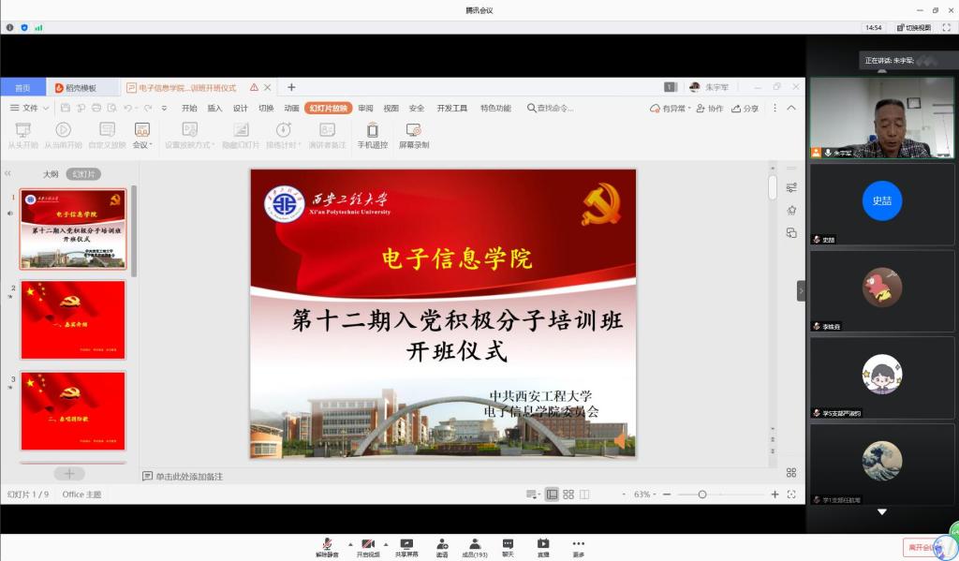Image resolution: width=959 pixels, height=561 pixels.
Task: Open the More options in meeting toolbar
Action: [578, 547]
